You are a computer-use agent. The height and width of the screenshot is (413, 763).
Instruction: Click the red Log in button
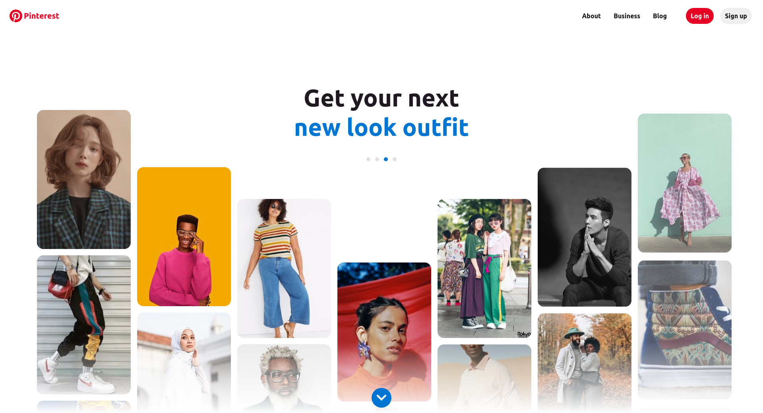point(700,16)
